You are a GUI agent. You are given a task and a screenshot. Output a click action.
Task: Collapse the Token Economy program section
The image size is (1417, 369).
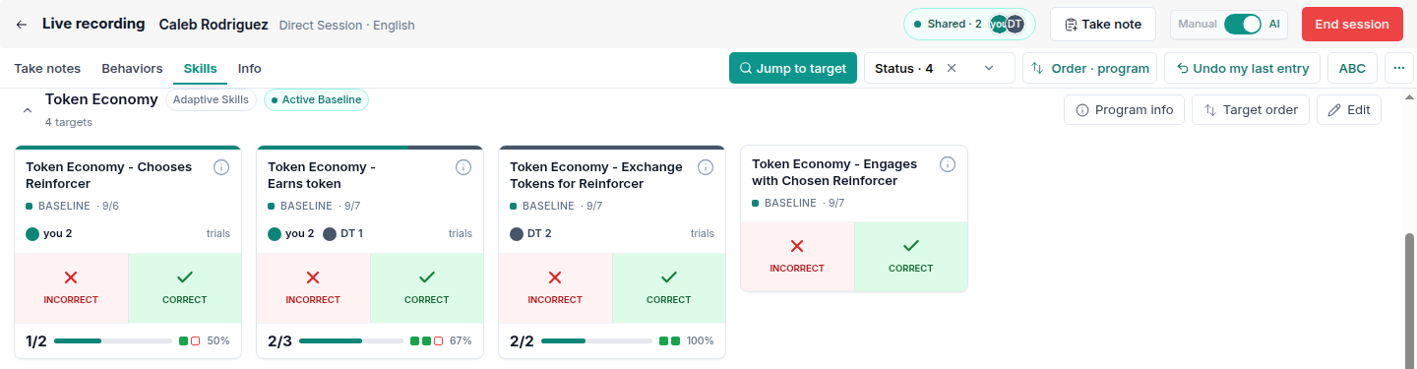pos(27,110)
